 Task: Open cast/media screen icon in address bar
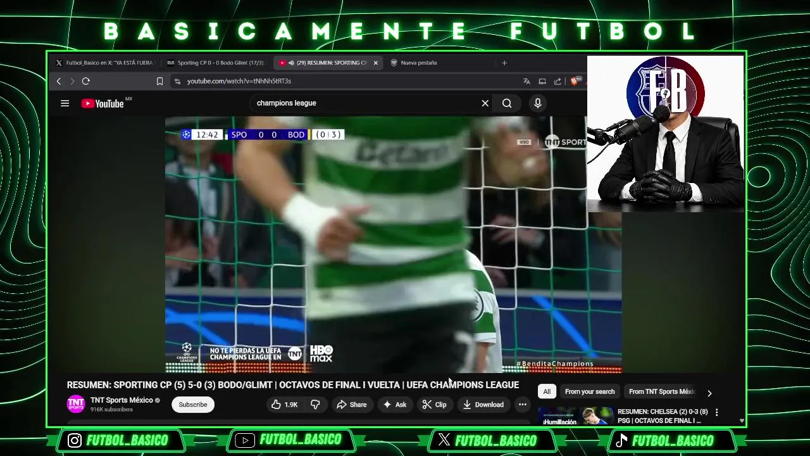click(x=542, y=81)
